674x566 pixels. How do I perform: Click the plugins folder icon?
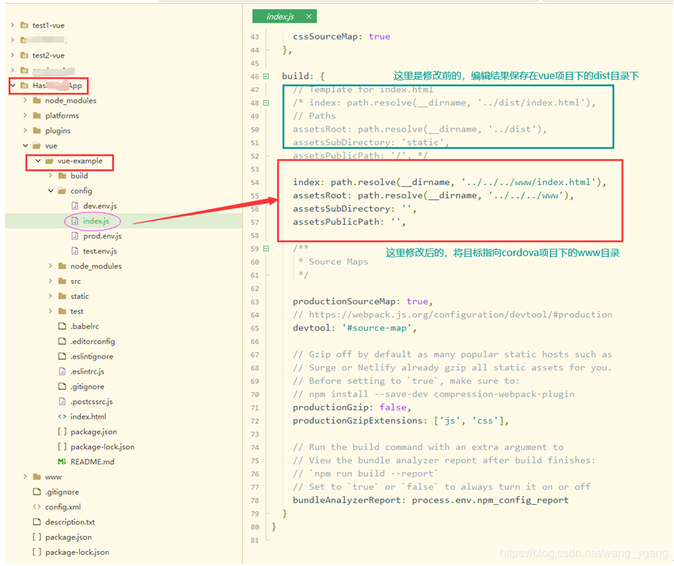pos(37,130)
